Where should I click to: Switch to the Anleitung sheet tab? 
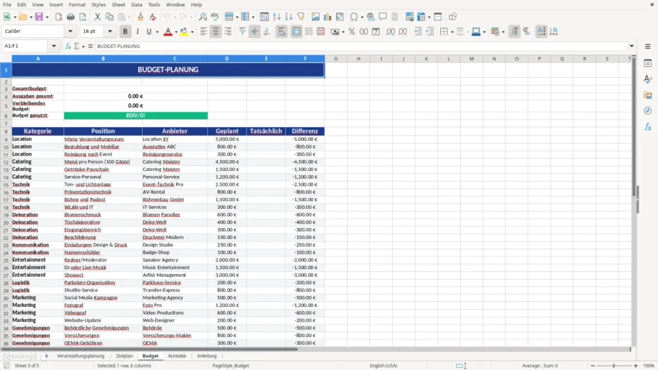pos(207,356)
